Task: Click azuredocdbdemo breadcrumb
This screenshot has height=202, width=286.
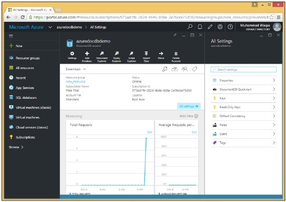Action: pyautogui.click(x=69, y=27)
